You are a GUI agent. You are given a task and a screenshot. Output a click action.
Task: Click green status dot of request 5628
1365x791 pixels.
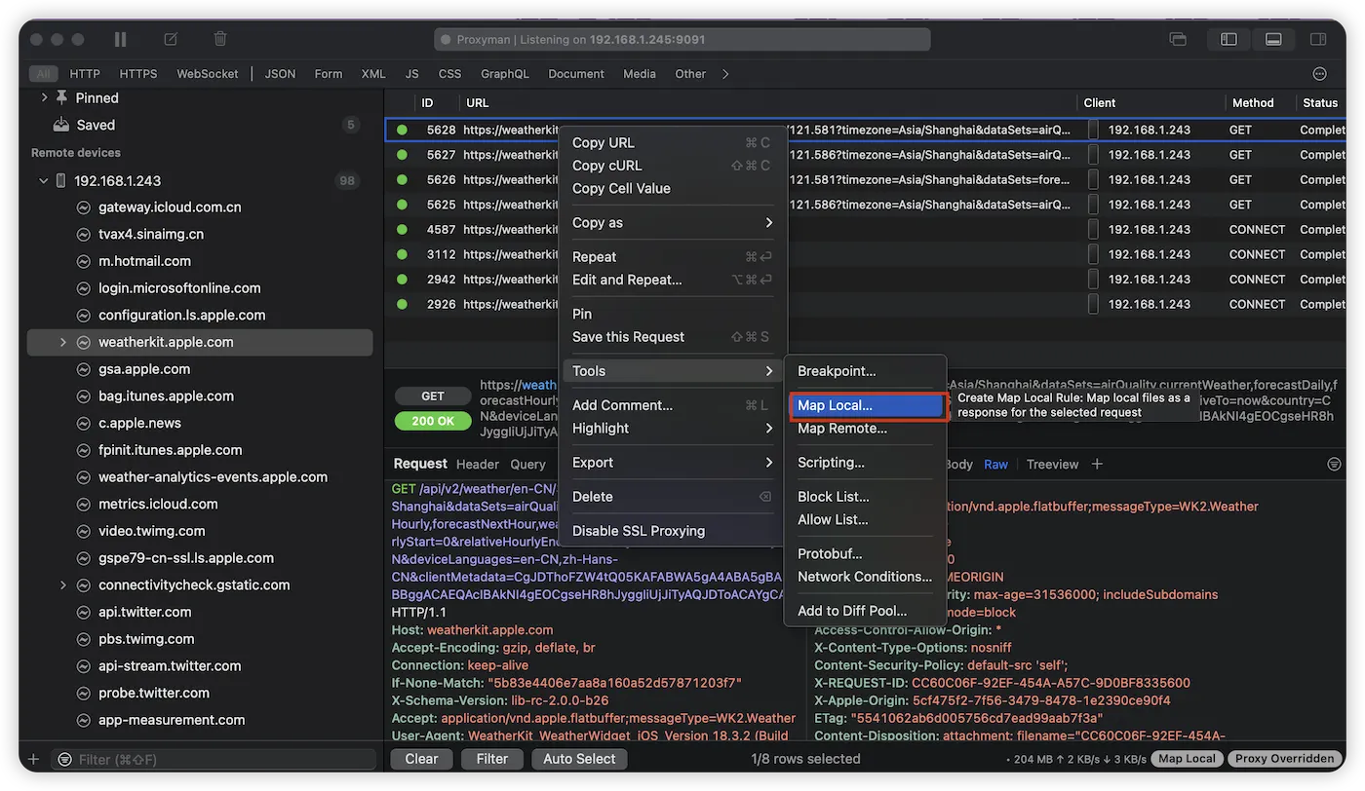point(402,130)
